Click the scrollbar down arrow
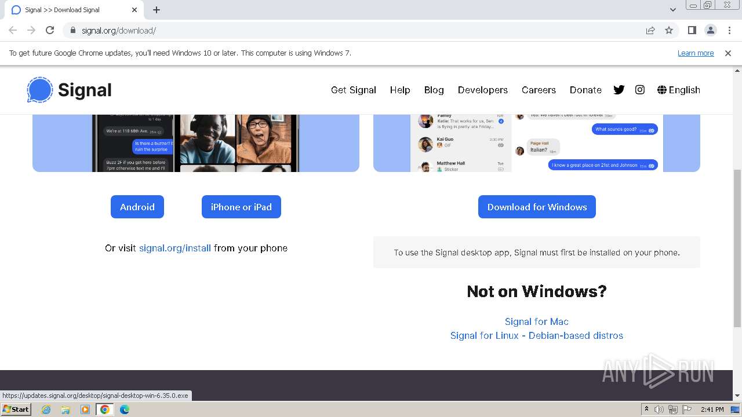The height and width of the screenshot is (417, 742). click(x=737, y=396)
